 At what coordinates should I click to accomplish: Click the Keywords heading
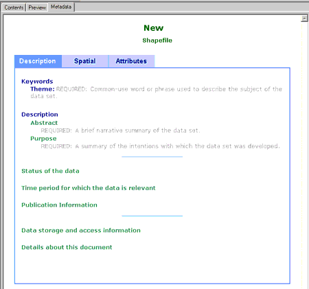tap(37, 82)
